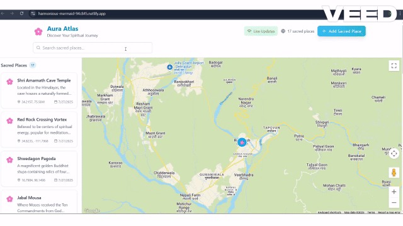Image resolution: width=403 pixels, height=226 pixels.
Task: Click 16.7984, 96.1496 coordinates text
Action: (x=33, y=180)
